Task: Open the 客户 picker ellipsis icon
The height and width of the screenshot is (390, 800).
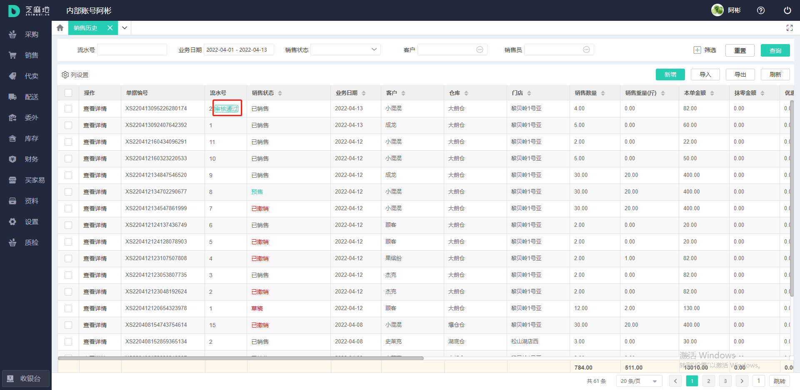Action: click(x=480, y=50)
